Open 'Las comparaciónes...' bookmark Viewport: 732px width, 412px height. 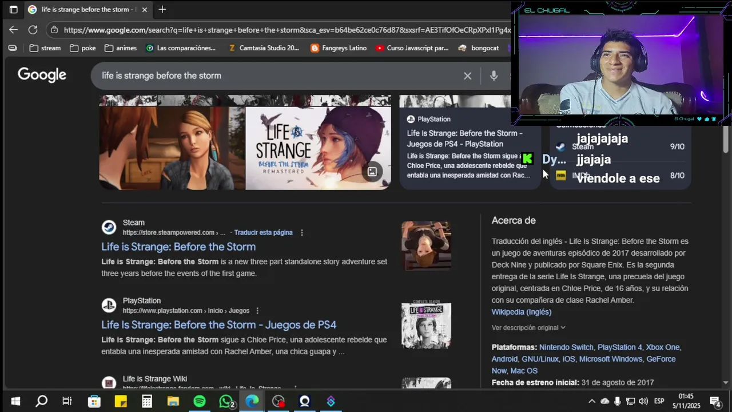click(x=181, y=48)
